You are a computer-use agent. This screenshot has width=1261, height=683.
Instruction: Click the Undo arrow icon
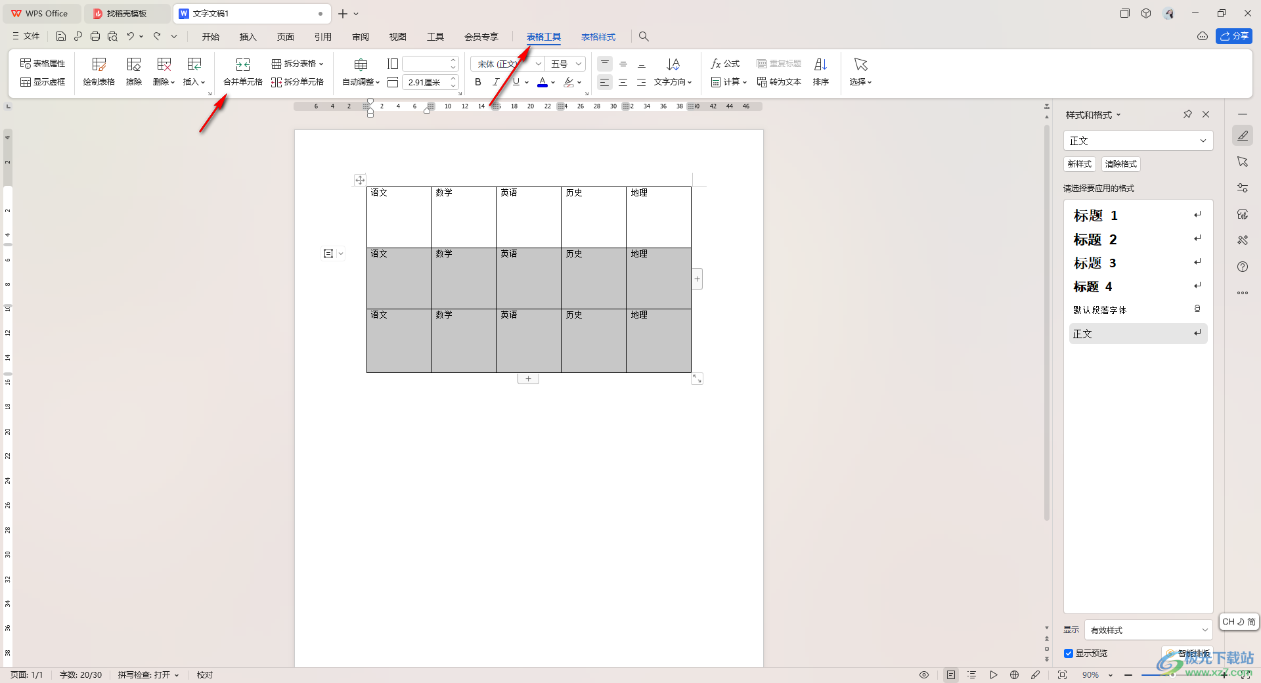pos(131,36)
